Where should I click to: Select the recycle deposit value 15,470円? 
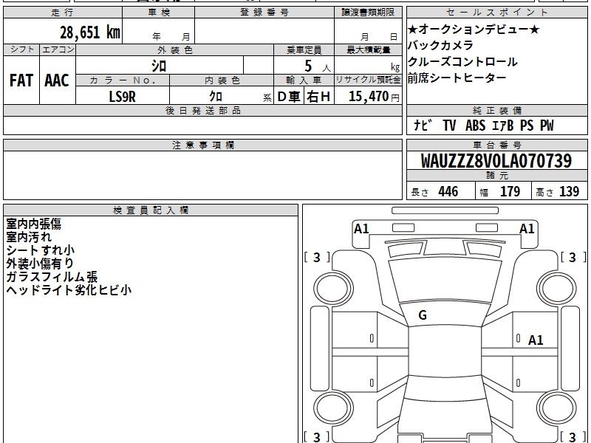tap(374, 97)
